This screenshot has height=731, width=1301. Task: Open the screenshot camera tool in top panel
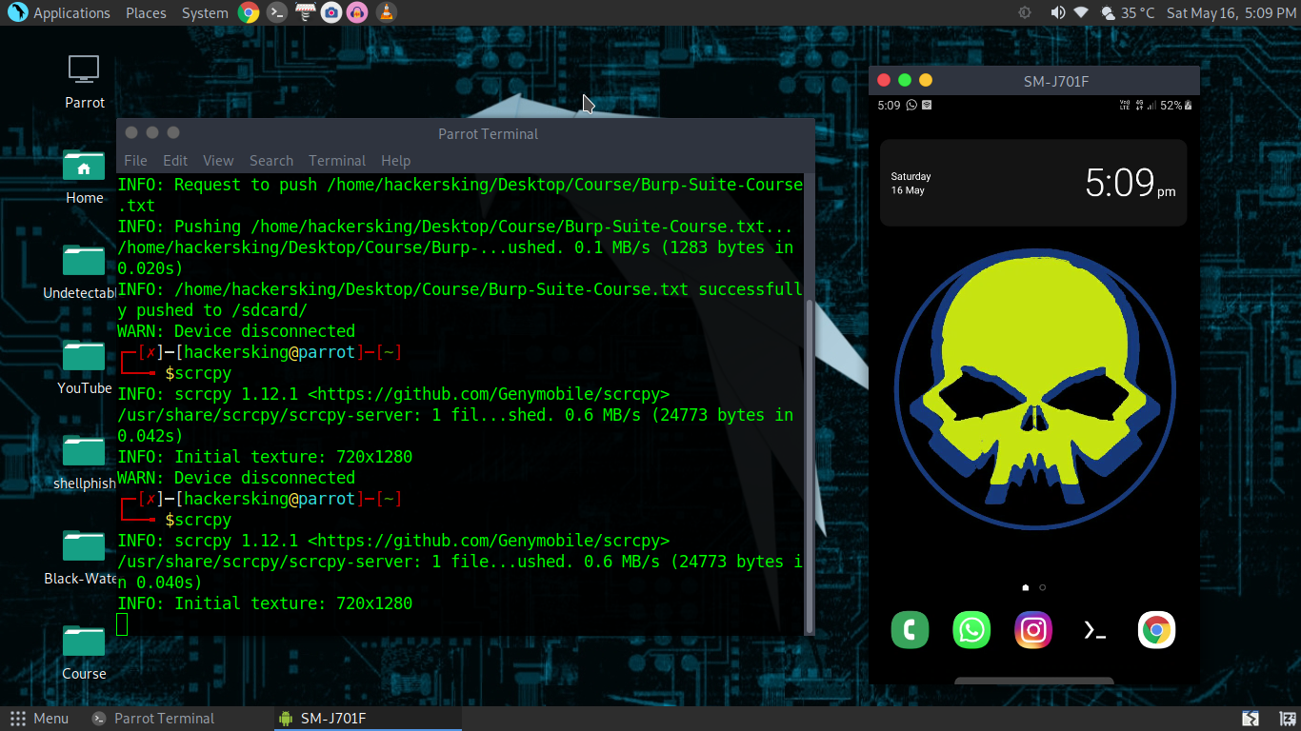[x=330, y=12]
